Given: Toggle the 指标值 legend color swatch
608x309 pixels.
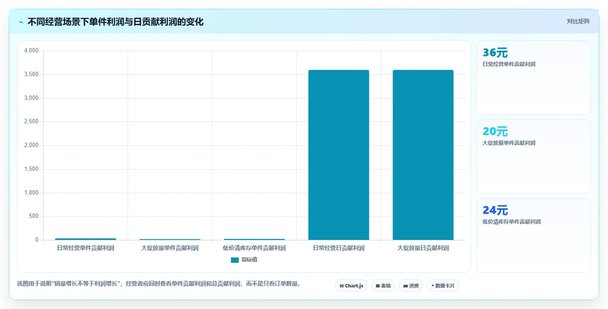Looking at the screenshot, I should [235, 260].
